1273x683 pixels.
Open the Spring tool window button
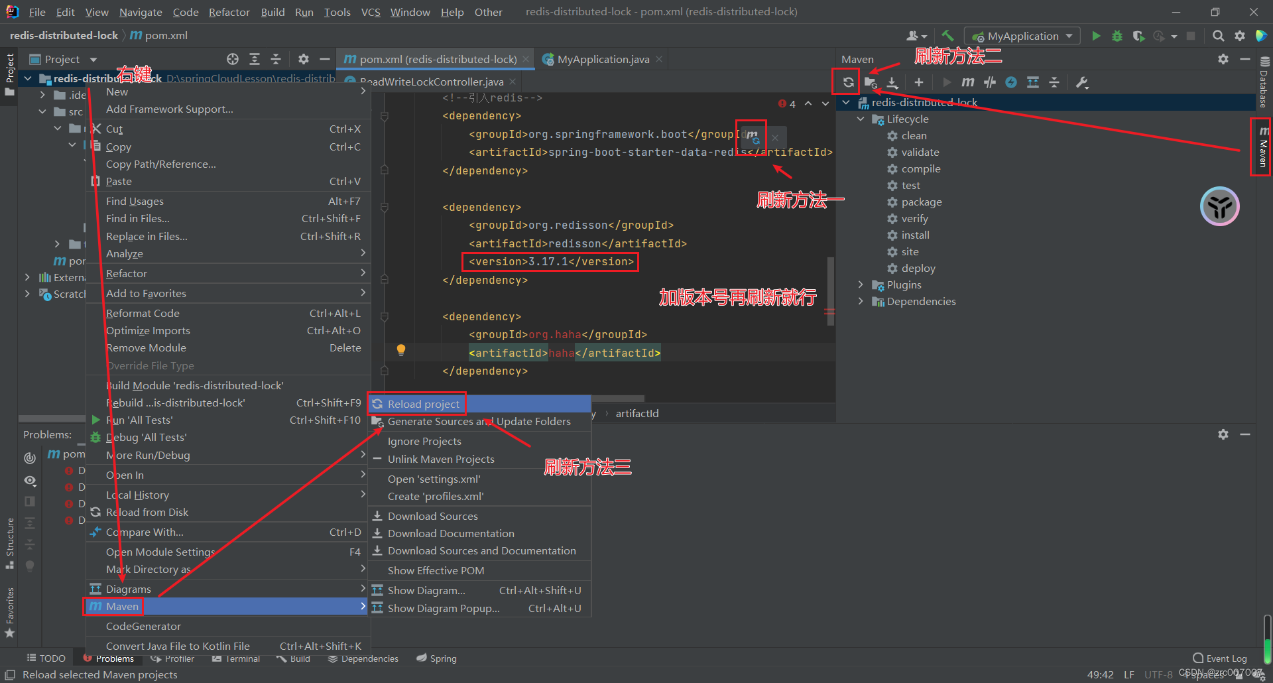click(436, 658)
